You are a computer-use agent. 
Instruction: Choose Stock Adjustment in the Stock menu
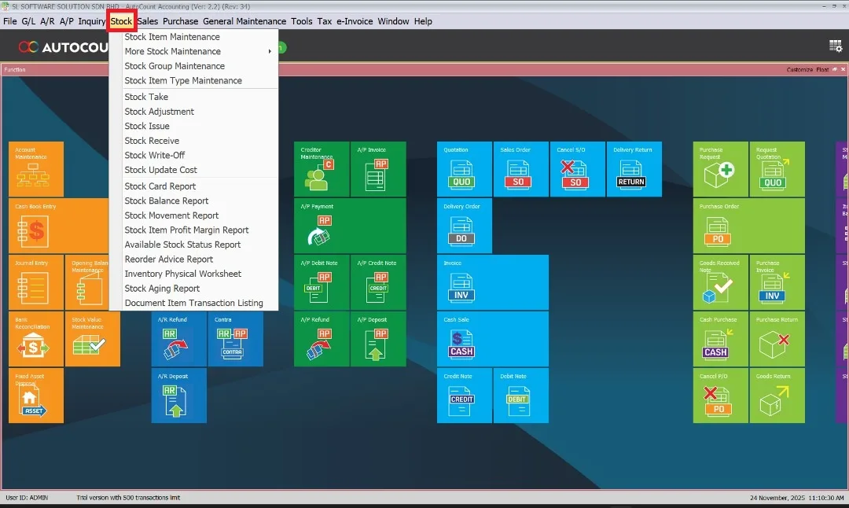coord(159,112)
